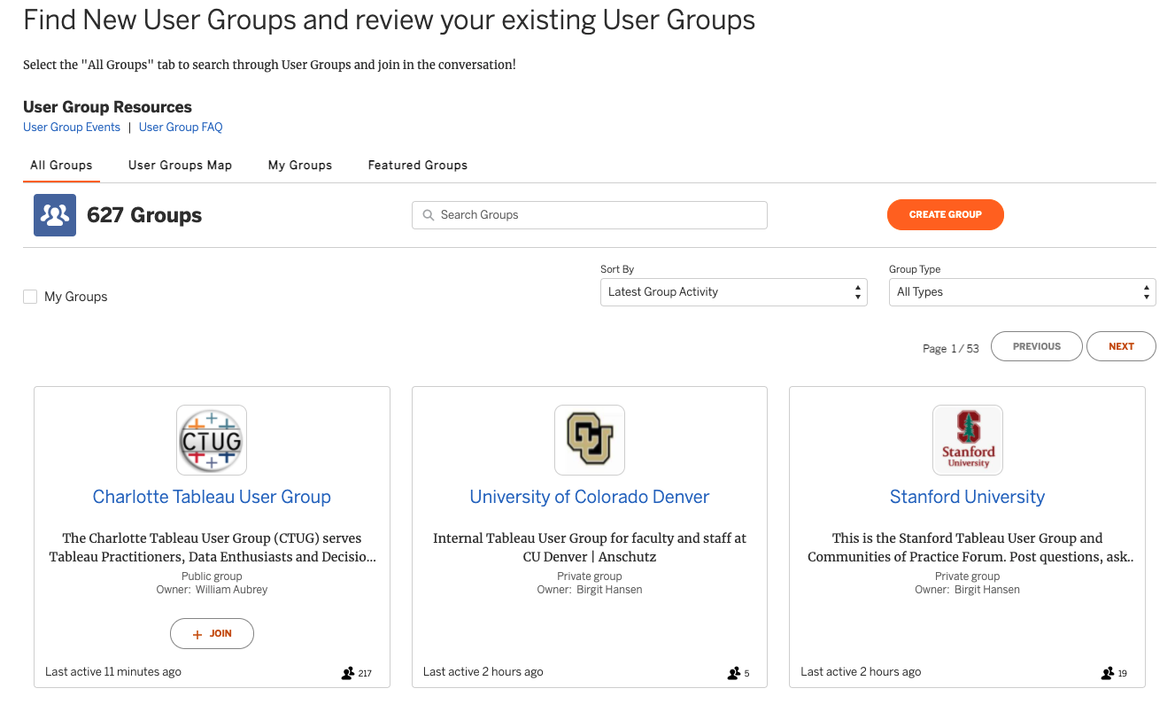Click the member icon showing 19 on Stanford card
The image size is (1175, 704).
point(1106,673)
